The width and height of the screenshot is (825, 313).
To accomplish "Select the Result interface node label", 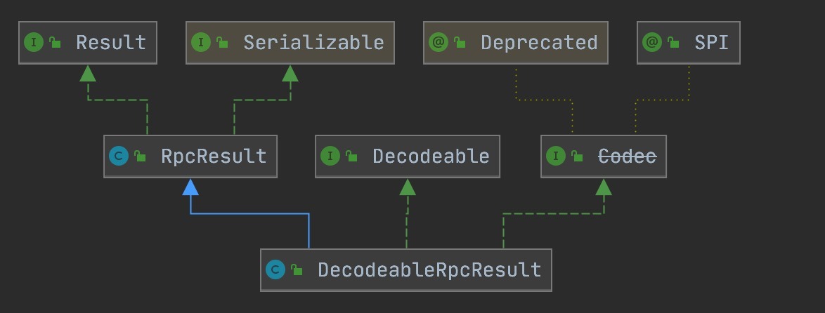I will click(x=111, y=43).
